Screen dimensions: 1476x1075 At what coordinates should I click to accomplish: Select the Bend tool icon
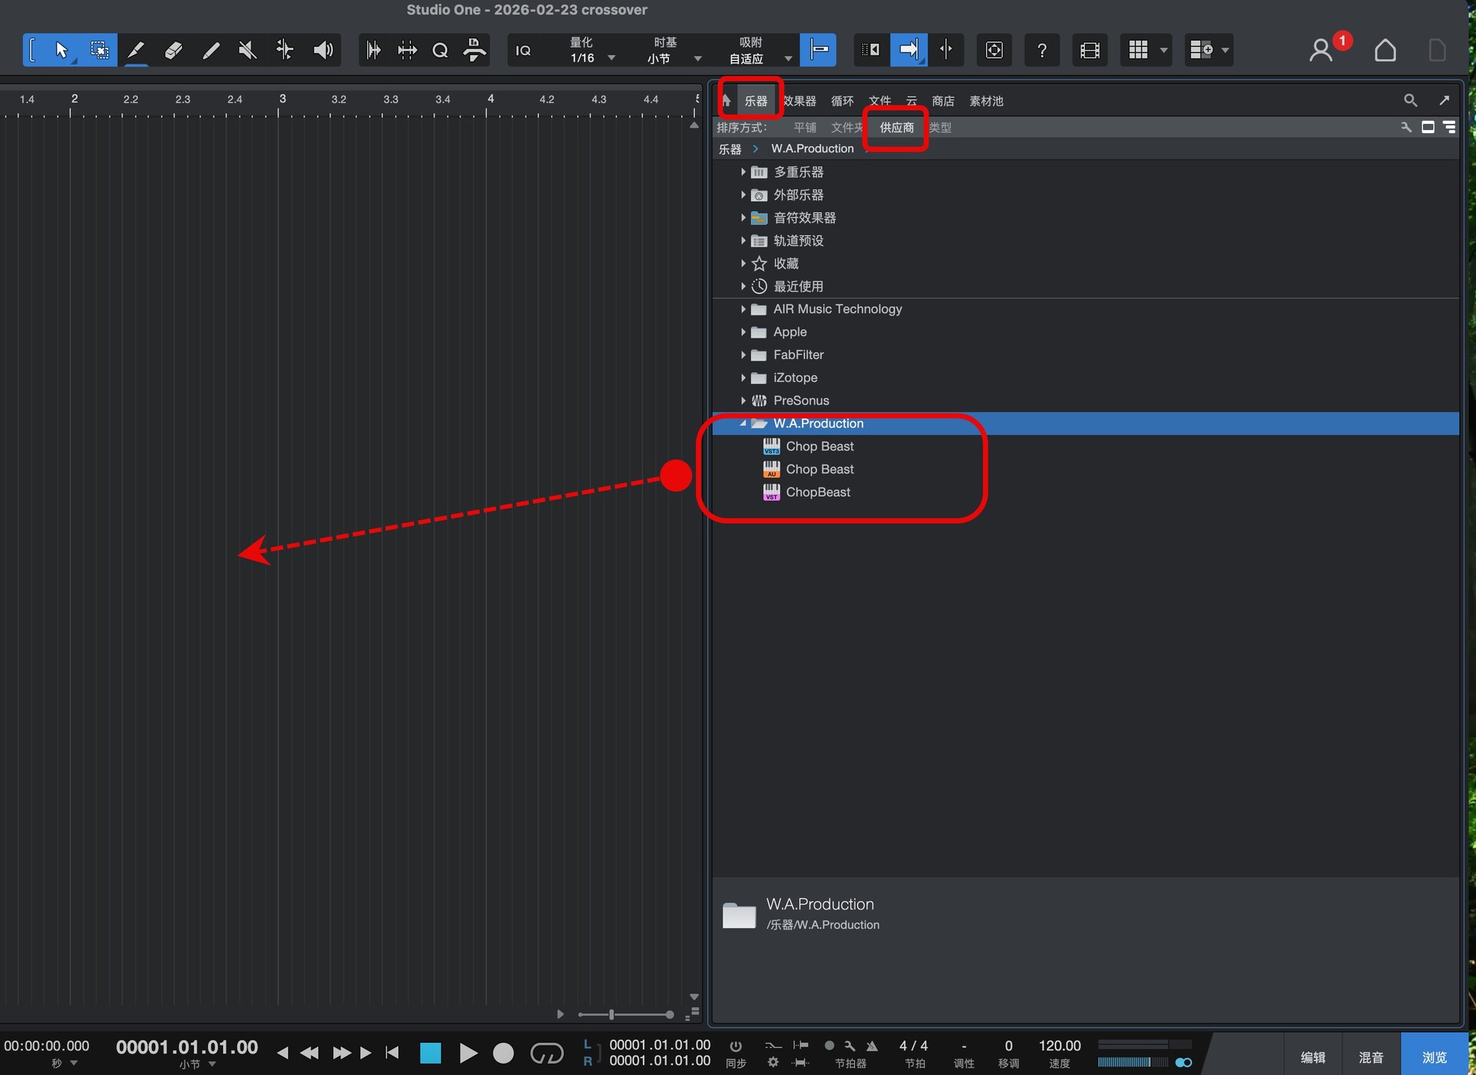pos(284,51)
